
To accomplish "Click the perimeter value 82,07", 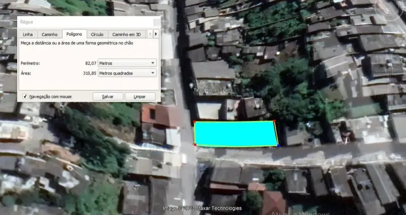I will tap(91, 63).
